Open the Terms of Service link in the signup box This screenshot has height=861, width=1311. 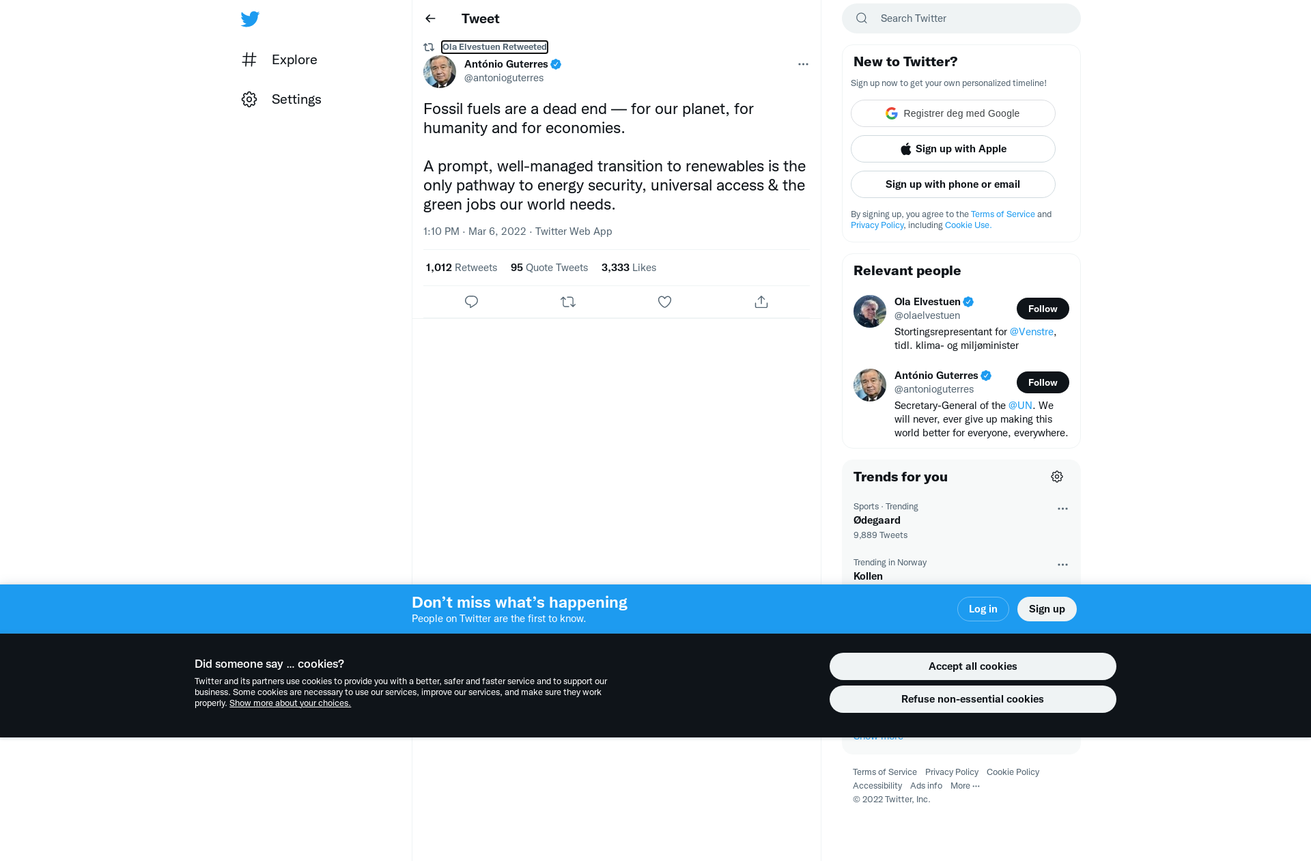[1002, 214]
